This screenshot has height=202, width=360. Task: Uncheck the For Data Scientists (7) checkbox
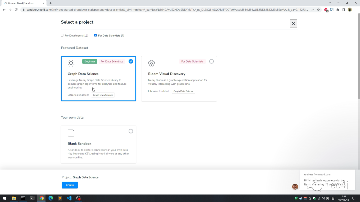[x=96, y=35]
